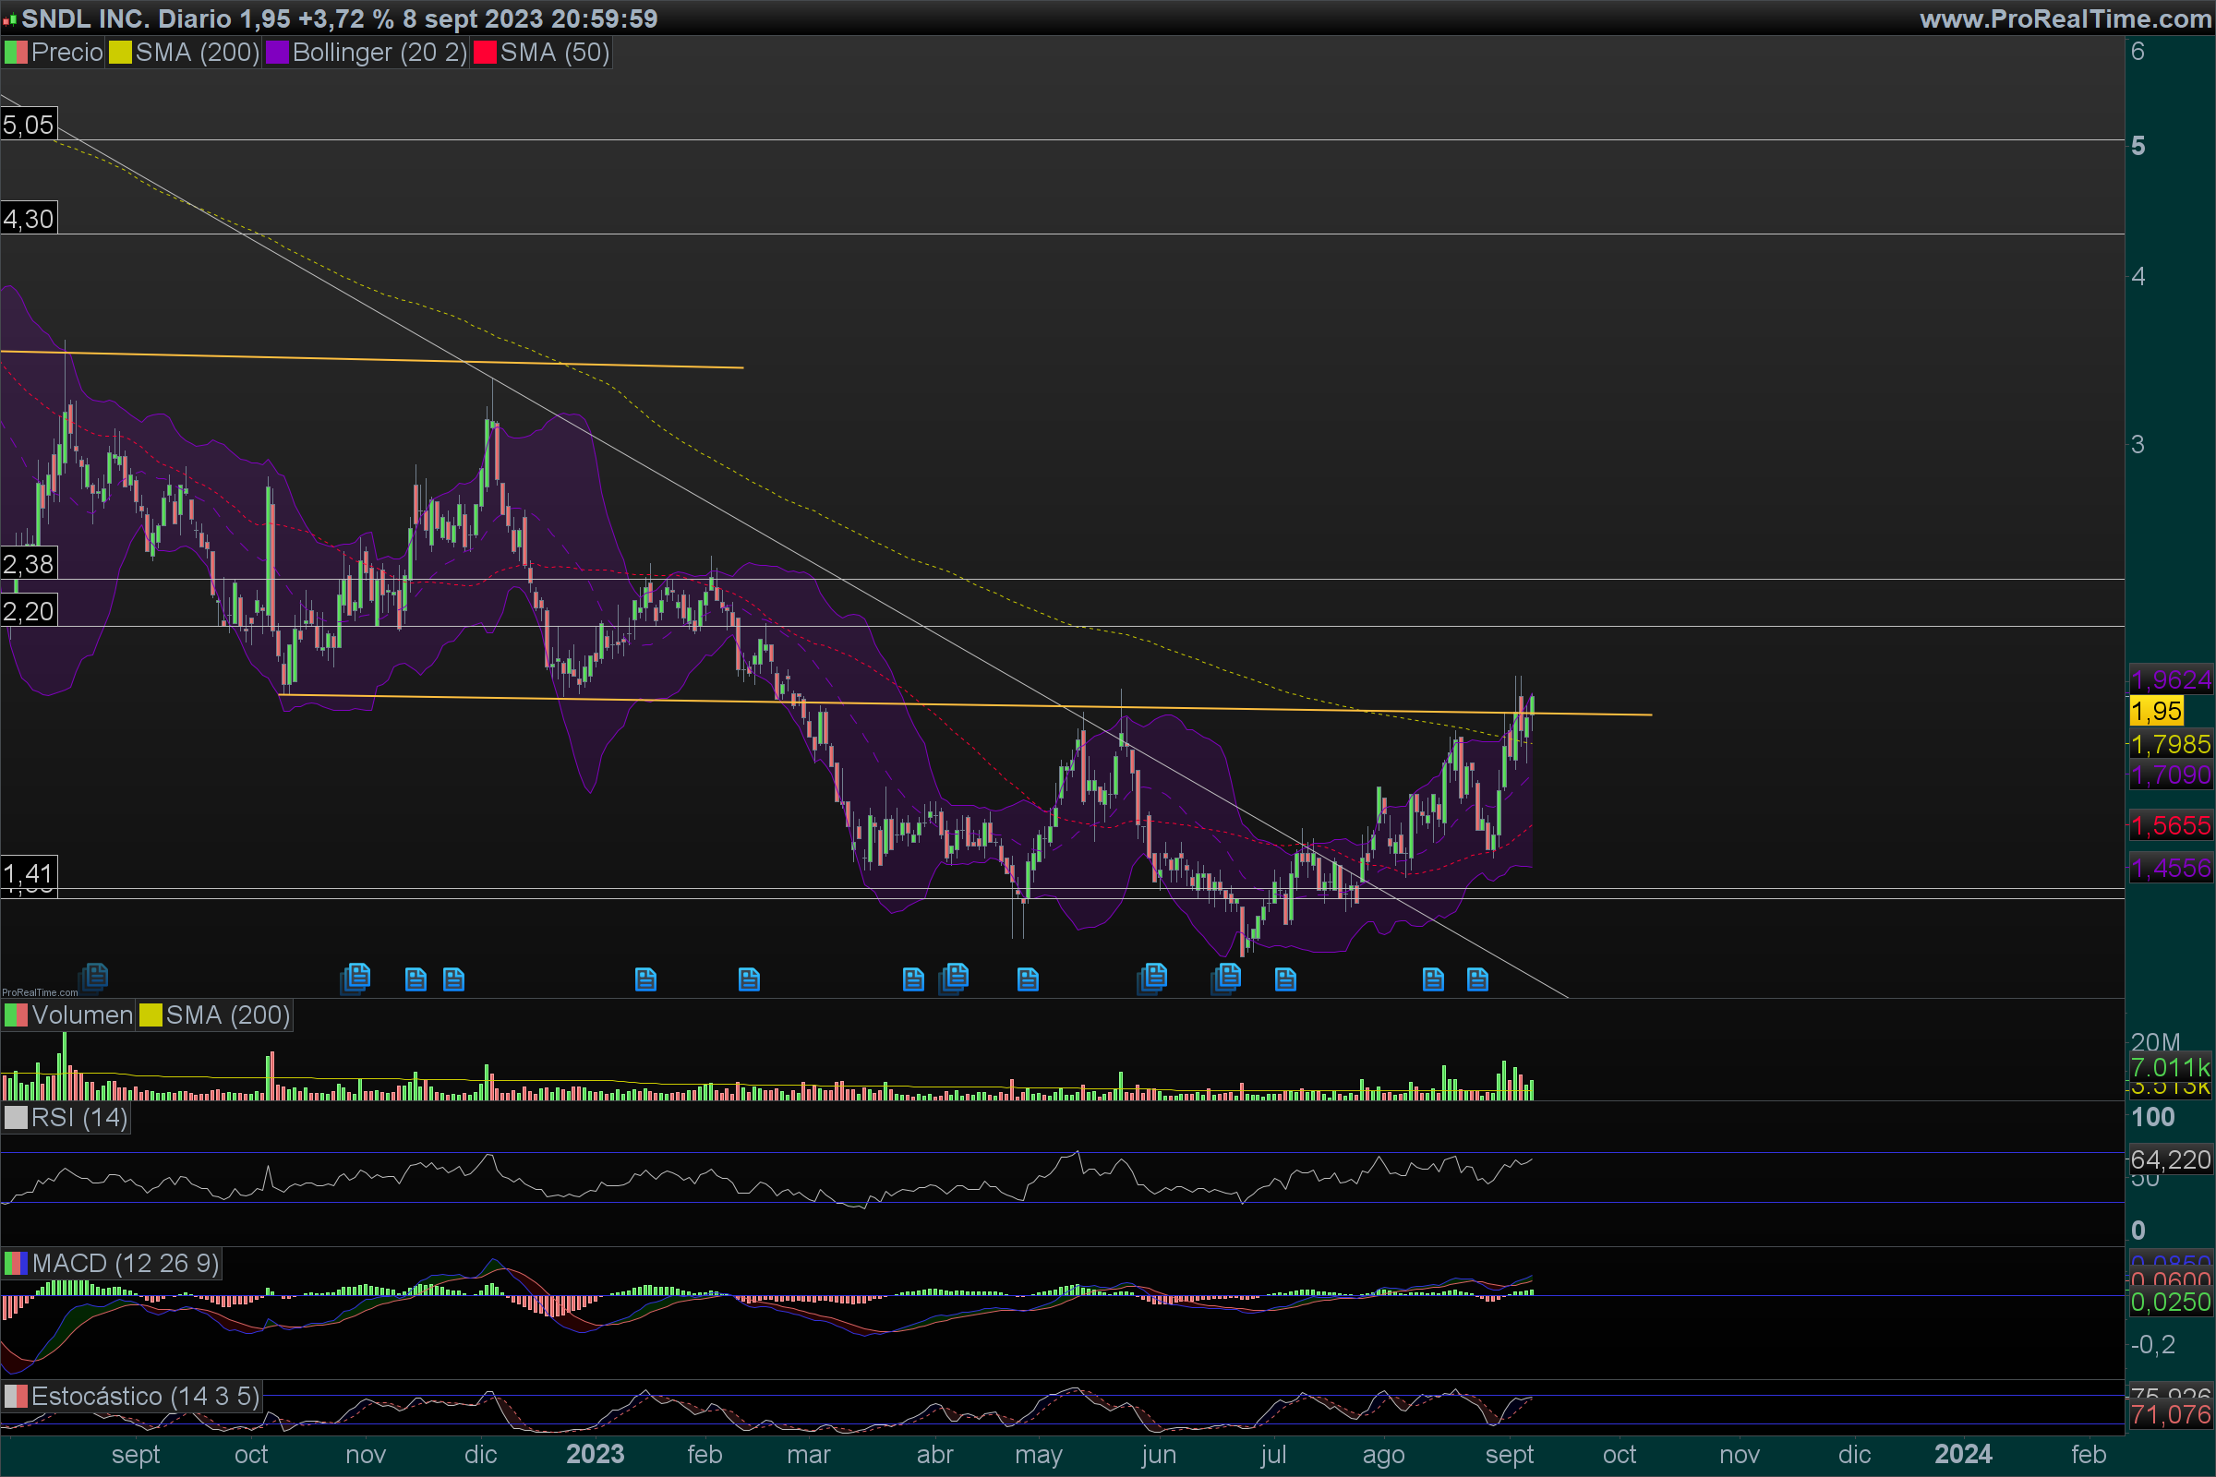This screenshot has width=2216, height=1477.
Task: Open the leftmost stacked news document icon
Action: coord(94,977)
